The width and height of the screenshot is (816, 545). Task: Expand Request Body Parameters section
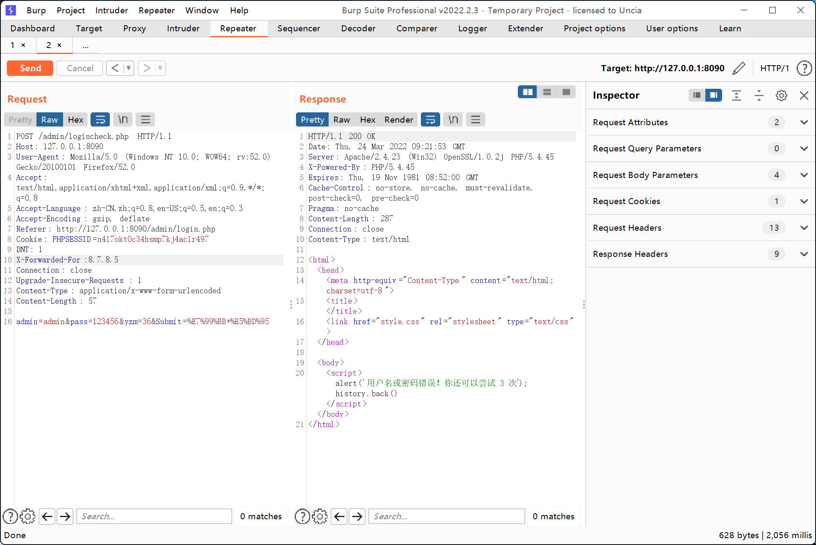(804, 175)
